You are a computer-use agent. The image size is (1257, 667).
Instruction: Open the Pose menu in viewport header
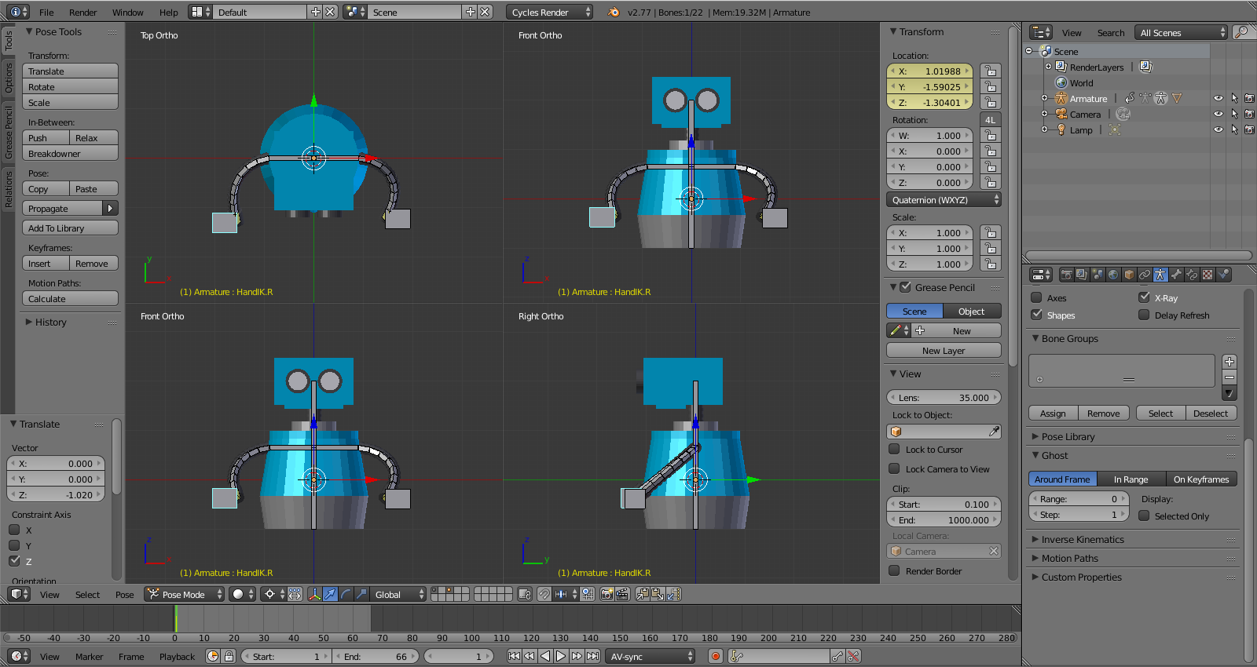[124, 595]
